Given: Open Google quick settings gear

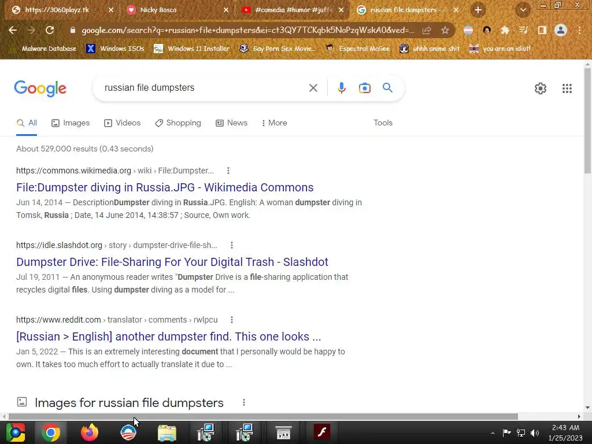Looking at the screenshot, I should [x=541, y=88].
